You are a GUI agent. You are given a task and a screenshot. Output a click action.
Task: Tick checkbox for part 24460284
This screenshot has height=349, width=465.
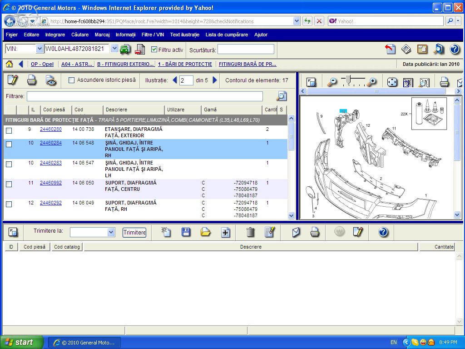click(x=9, y=144)
